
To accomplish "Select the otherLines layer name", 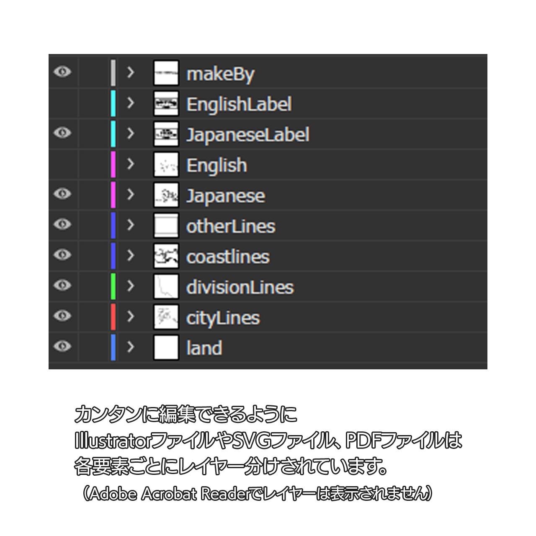I will click(x=231, y=227).
